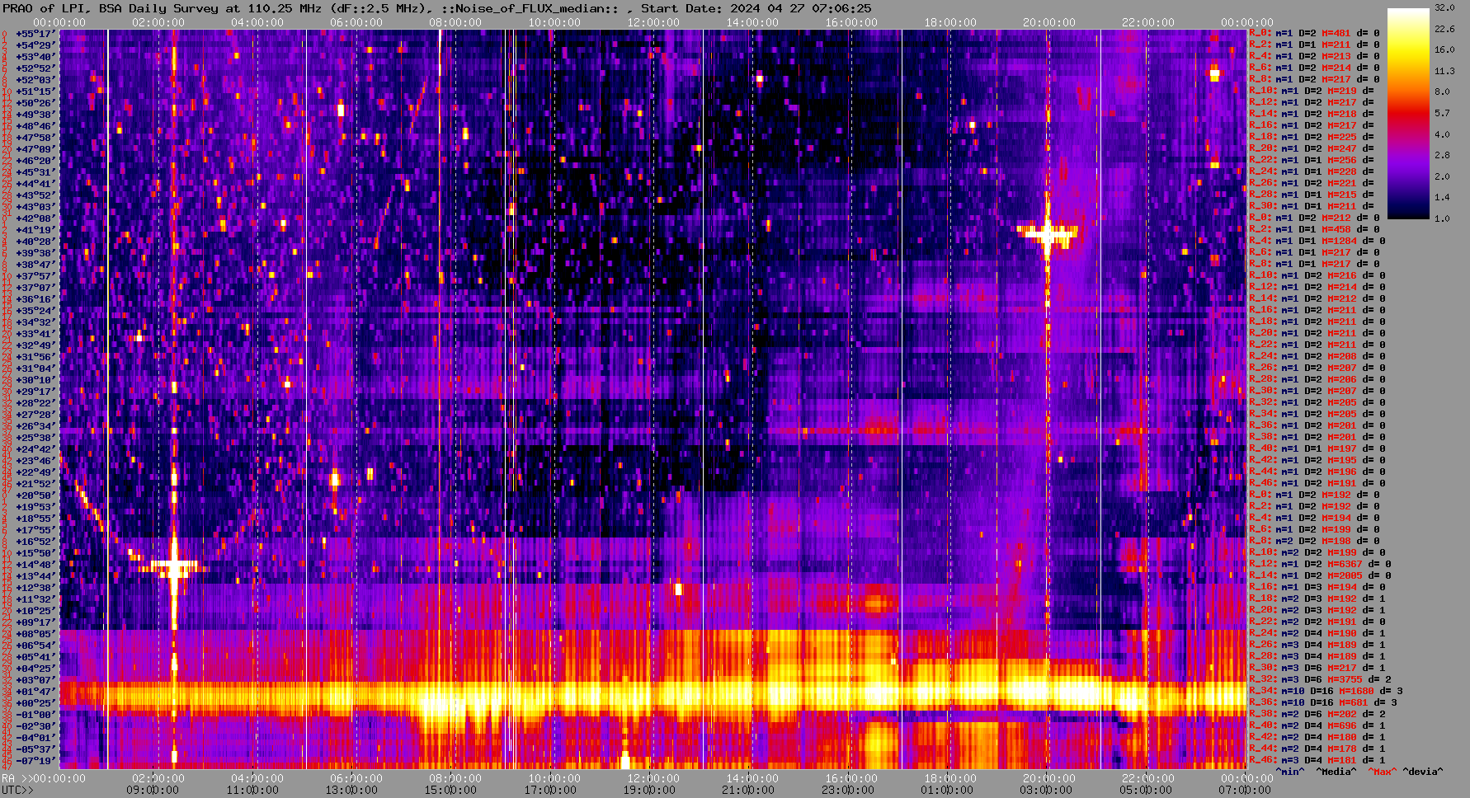
Task: Click the stats row showing M=256
Action: (1313, 160)
